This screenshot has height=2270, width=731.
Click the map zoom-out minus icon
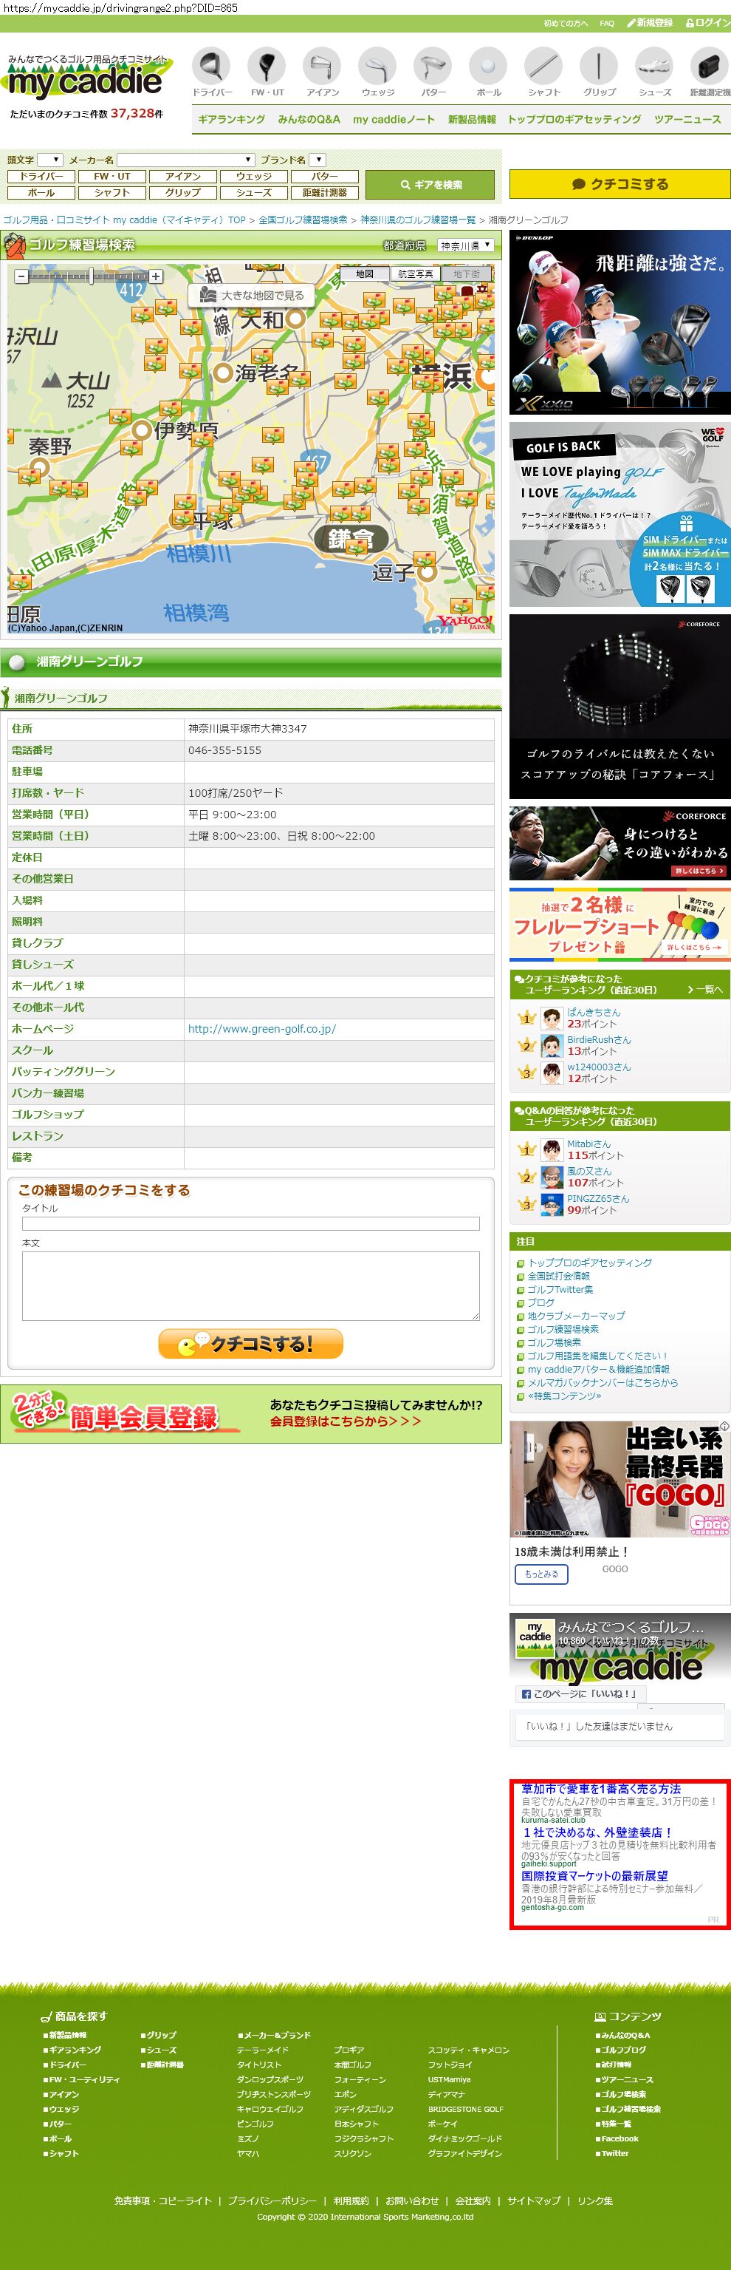(x=21, y=276)
